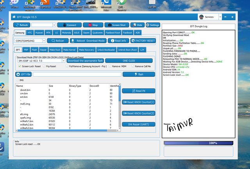The height and width of the screenshot is (169, 250).
Task: Enable the Frp Reset checkbox
Action: pyautogui.click(x=44, y=67)
